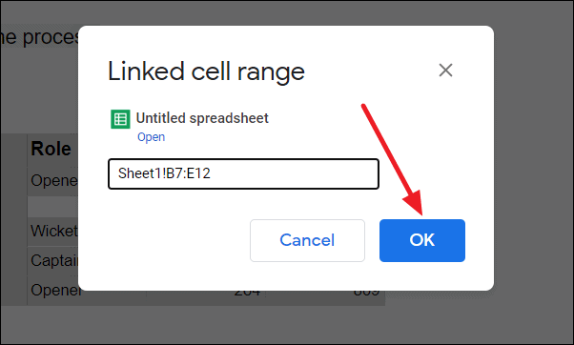This screenshot has height=345, width=574.
Task: Open the linked Untitled spreadsheet
Action: pyautogui.click(x=151, y=137)
